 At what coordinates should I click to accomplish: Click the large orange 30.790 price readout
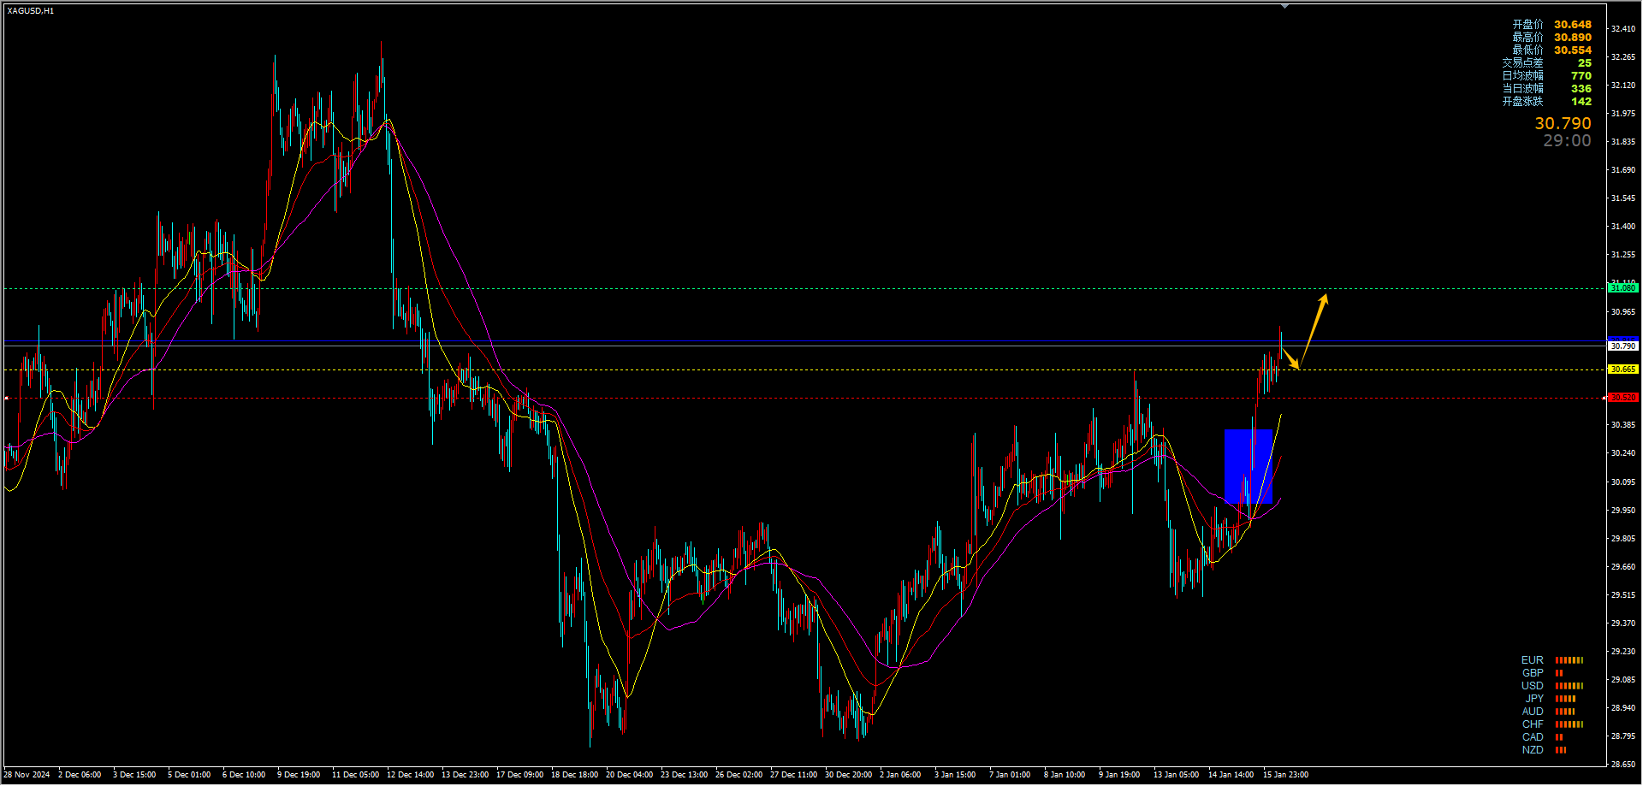1563,124
